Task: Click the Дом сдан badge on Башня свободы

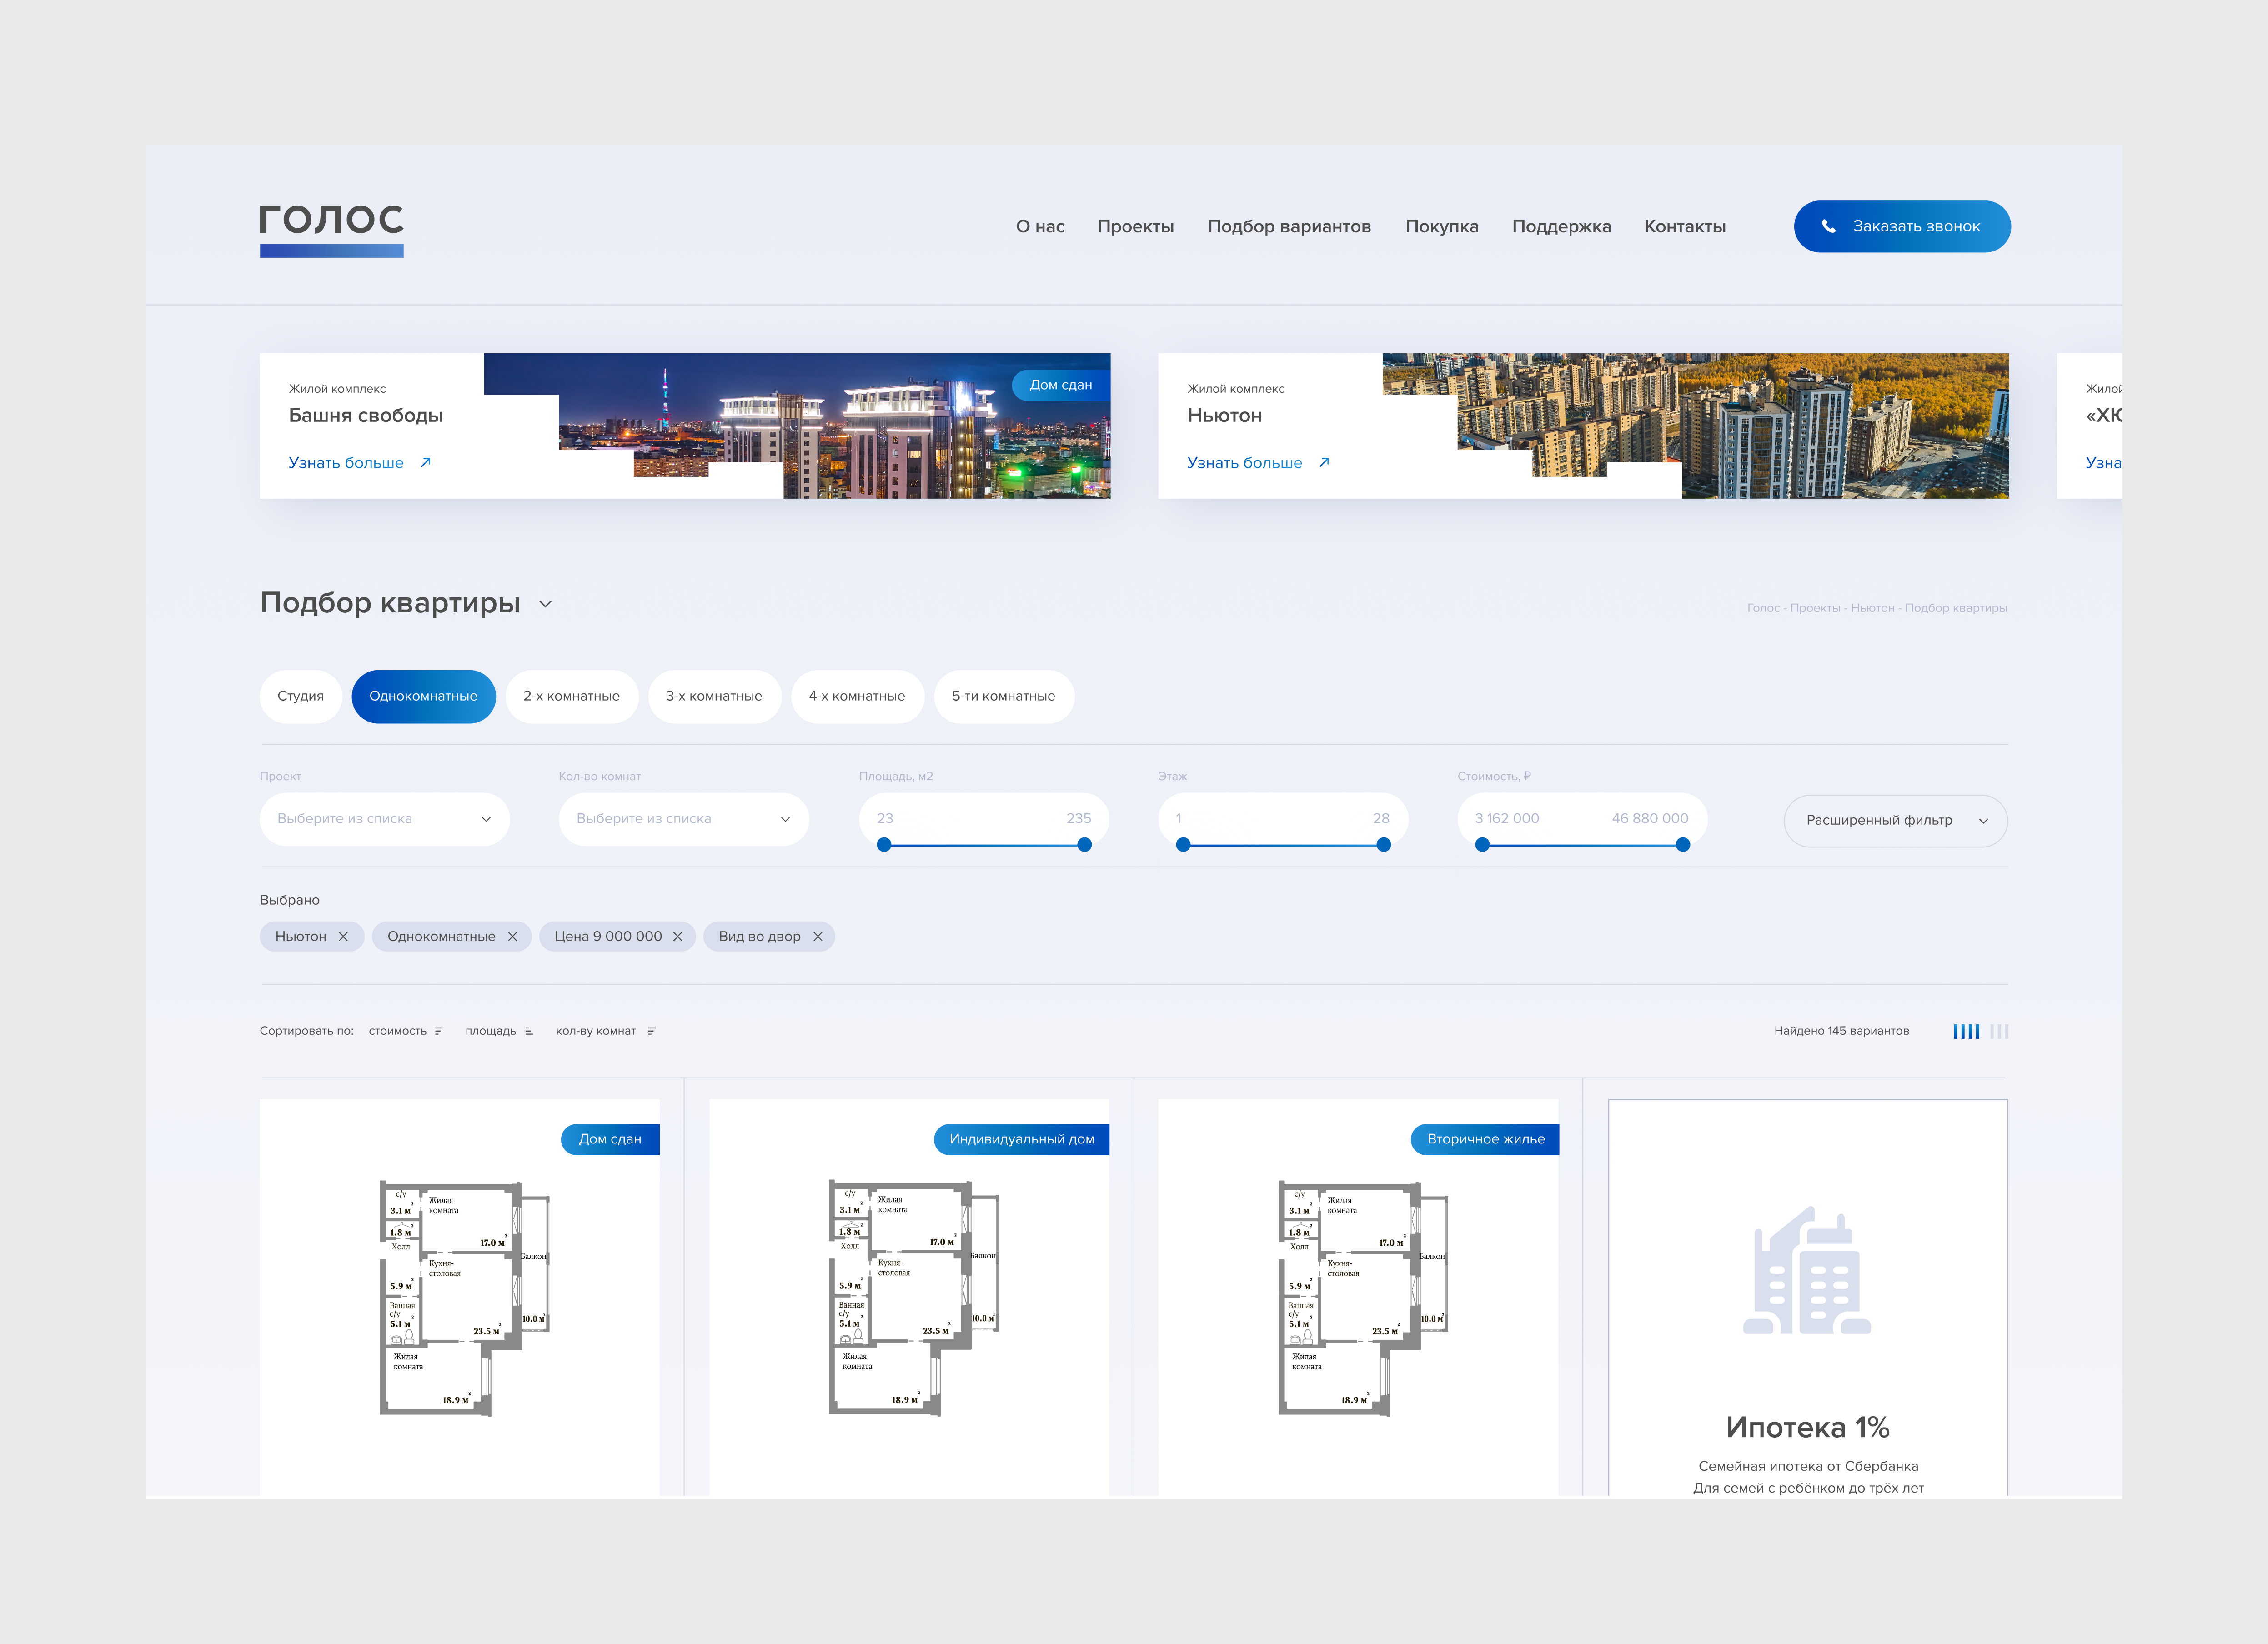Action: 1061,385
